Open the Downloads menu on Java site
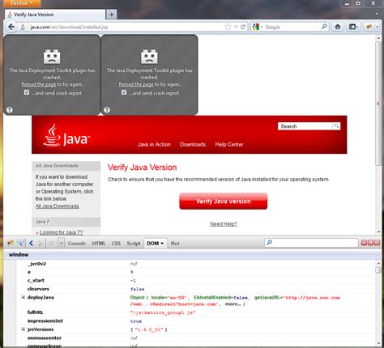The image size is (384, 348). pos(193,144)
